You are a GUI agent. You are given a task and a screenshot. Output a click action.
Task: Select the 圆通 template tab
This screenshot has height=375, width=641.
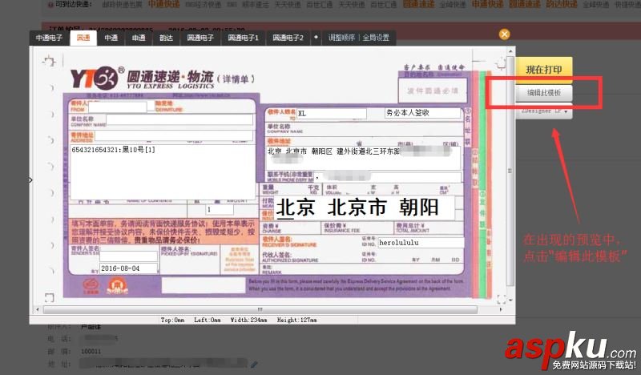pos(83,38)
